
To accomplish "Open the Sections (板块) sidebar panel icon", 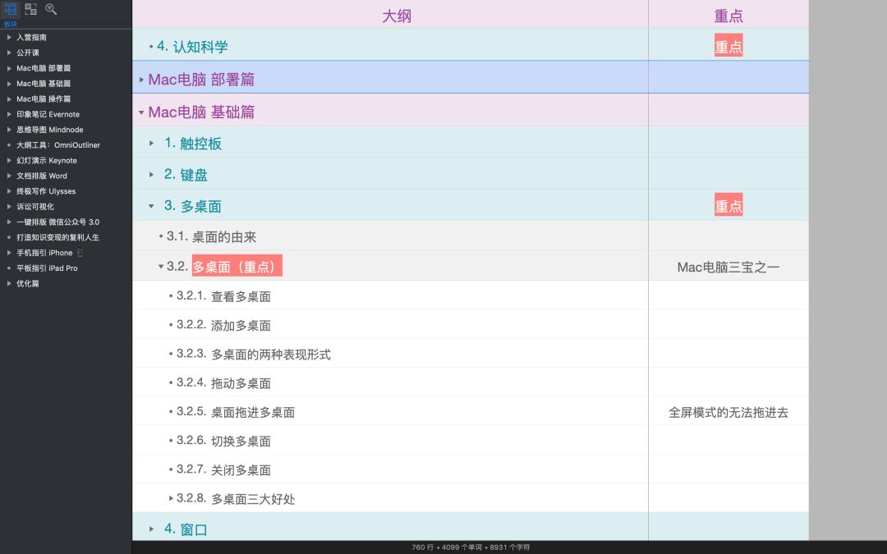I will coord(10,9).
